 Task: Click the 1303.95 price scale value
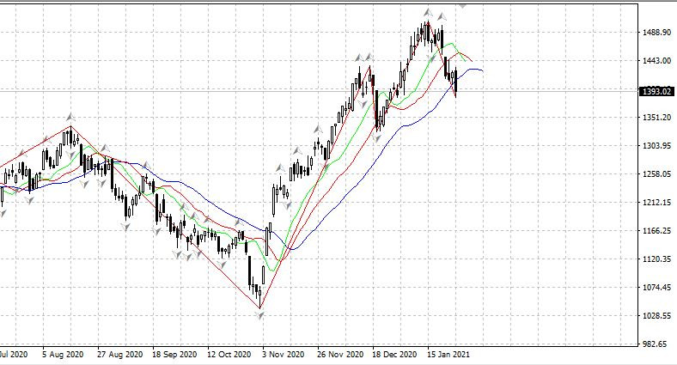[656, 146]
